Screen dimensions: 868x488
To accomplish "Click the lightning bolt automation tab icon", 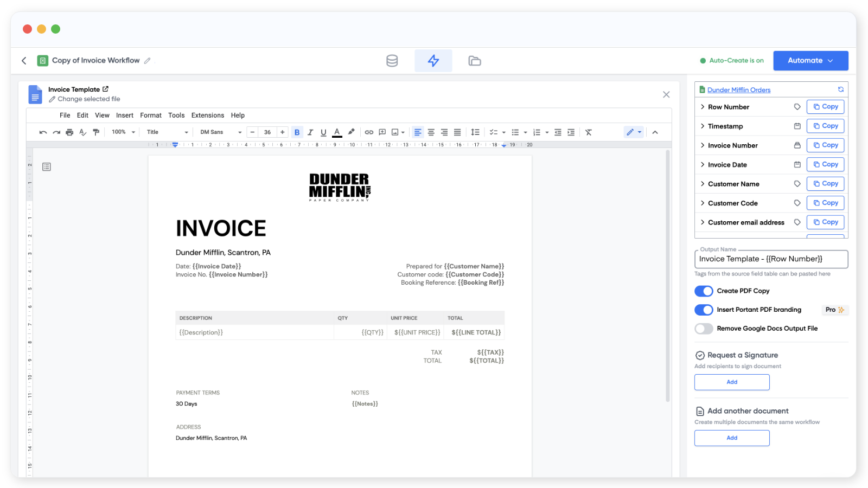I will (x=433, y=61).
